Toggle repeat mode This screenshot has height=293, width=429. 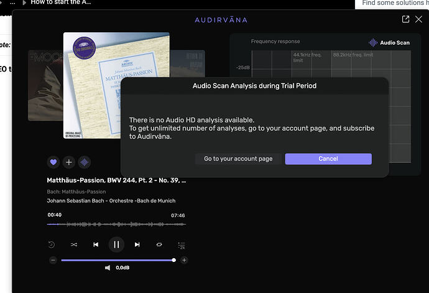[159, 244]
